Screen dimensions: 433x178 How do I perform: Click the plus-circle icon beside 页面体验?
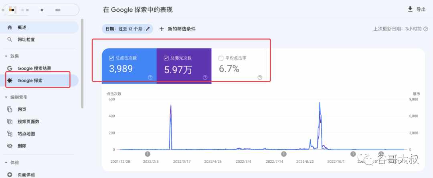pos(10,174)
